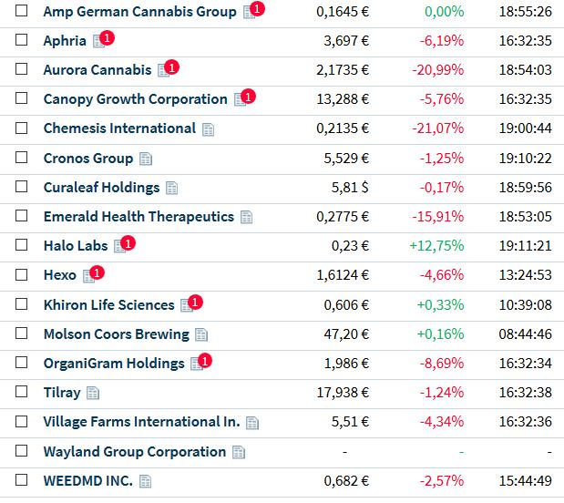Tick the checkbox for Aphria

click(22, 41)
